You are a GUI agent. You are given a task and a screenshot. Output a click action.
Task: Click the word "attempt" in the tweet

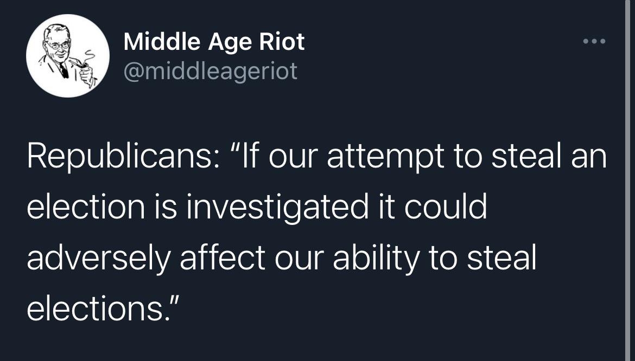[x=385, y=157]
